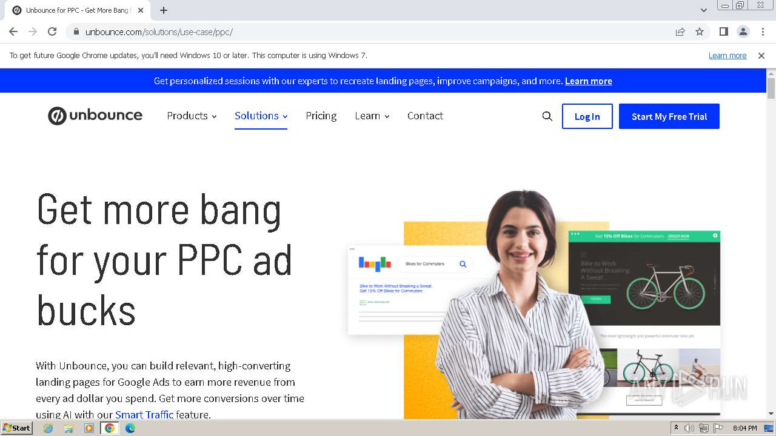This screenshot has width=776, height=436.
Task: Open the Contact page
Action: coord(425,116)
